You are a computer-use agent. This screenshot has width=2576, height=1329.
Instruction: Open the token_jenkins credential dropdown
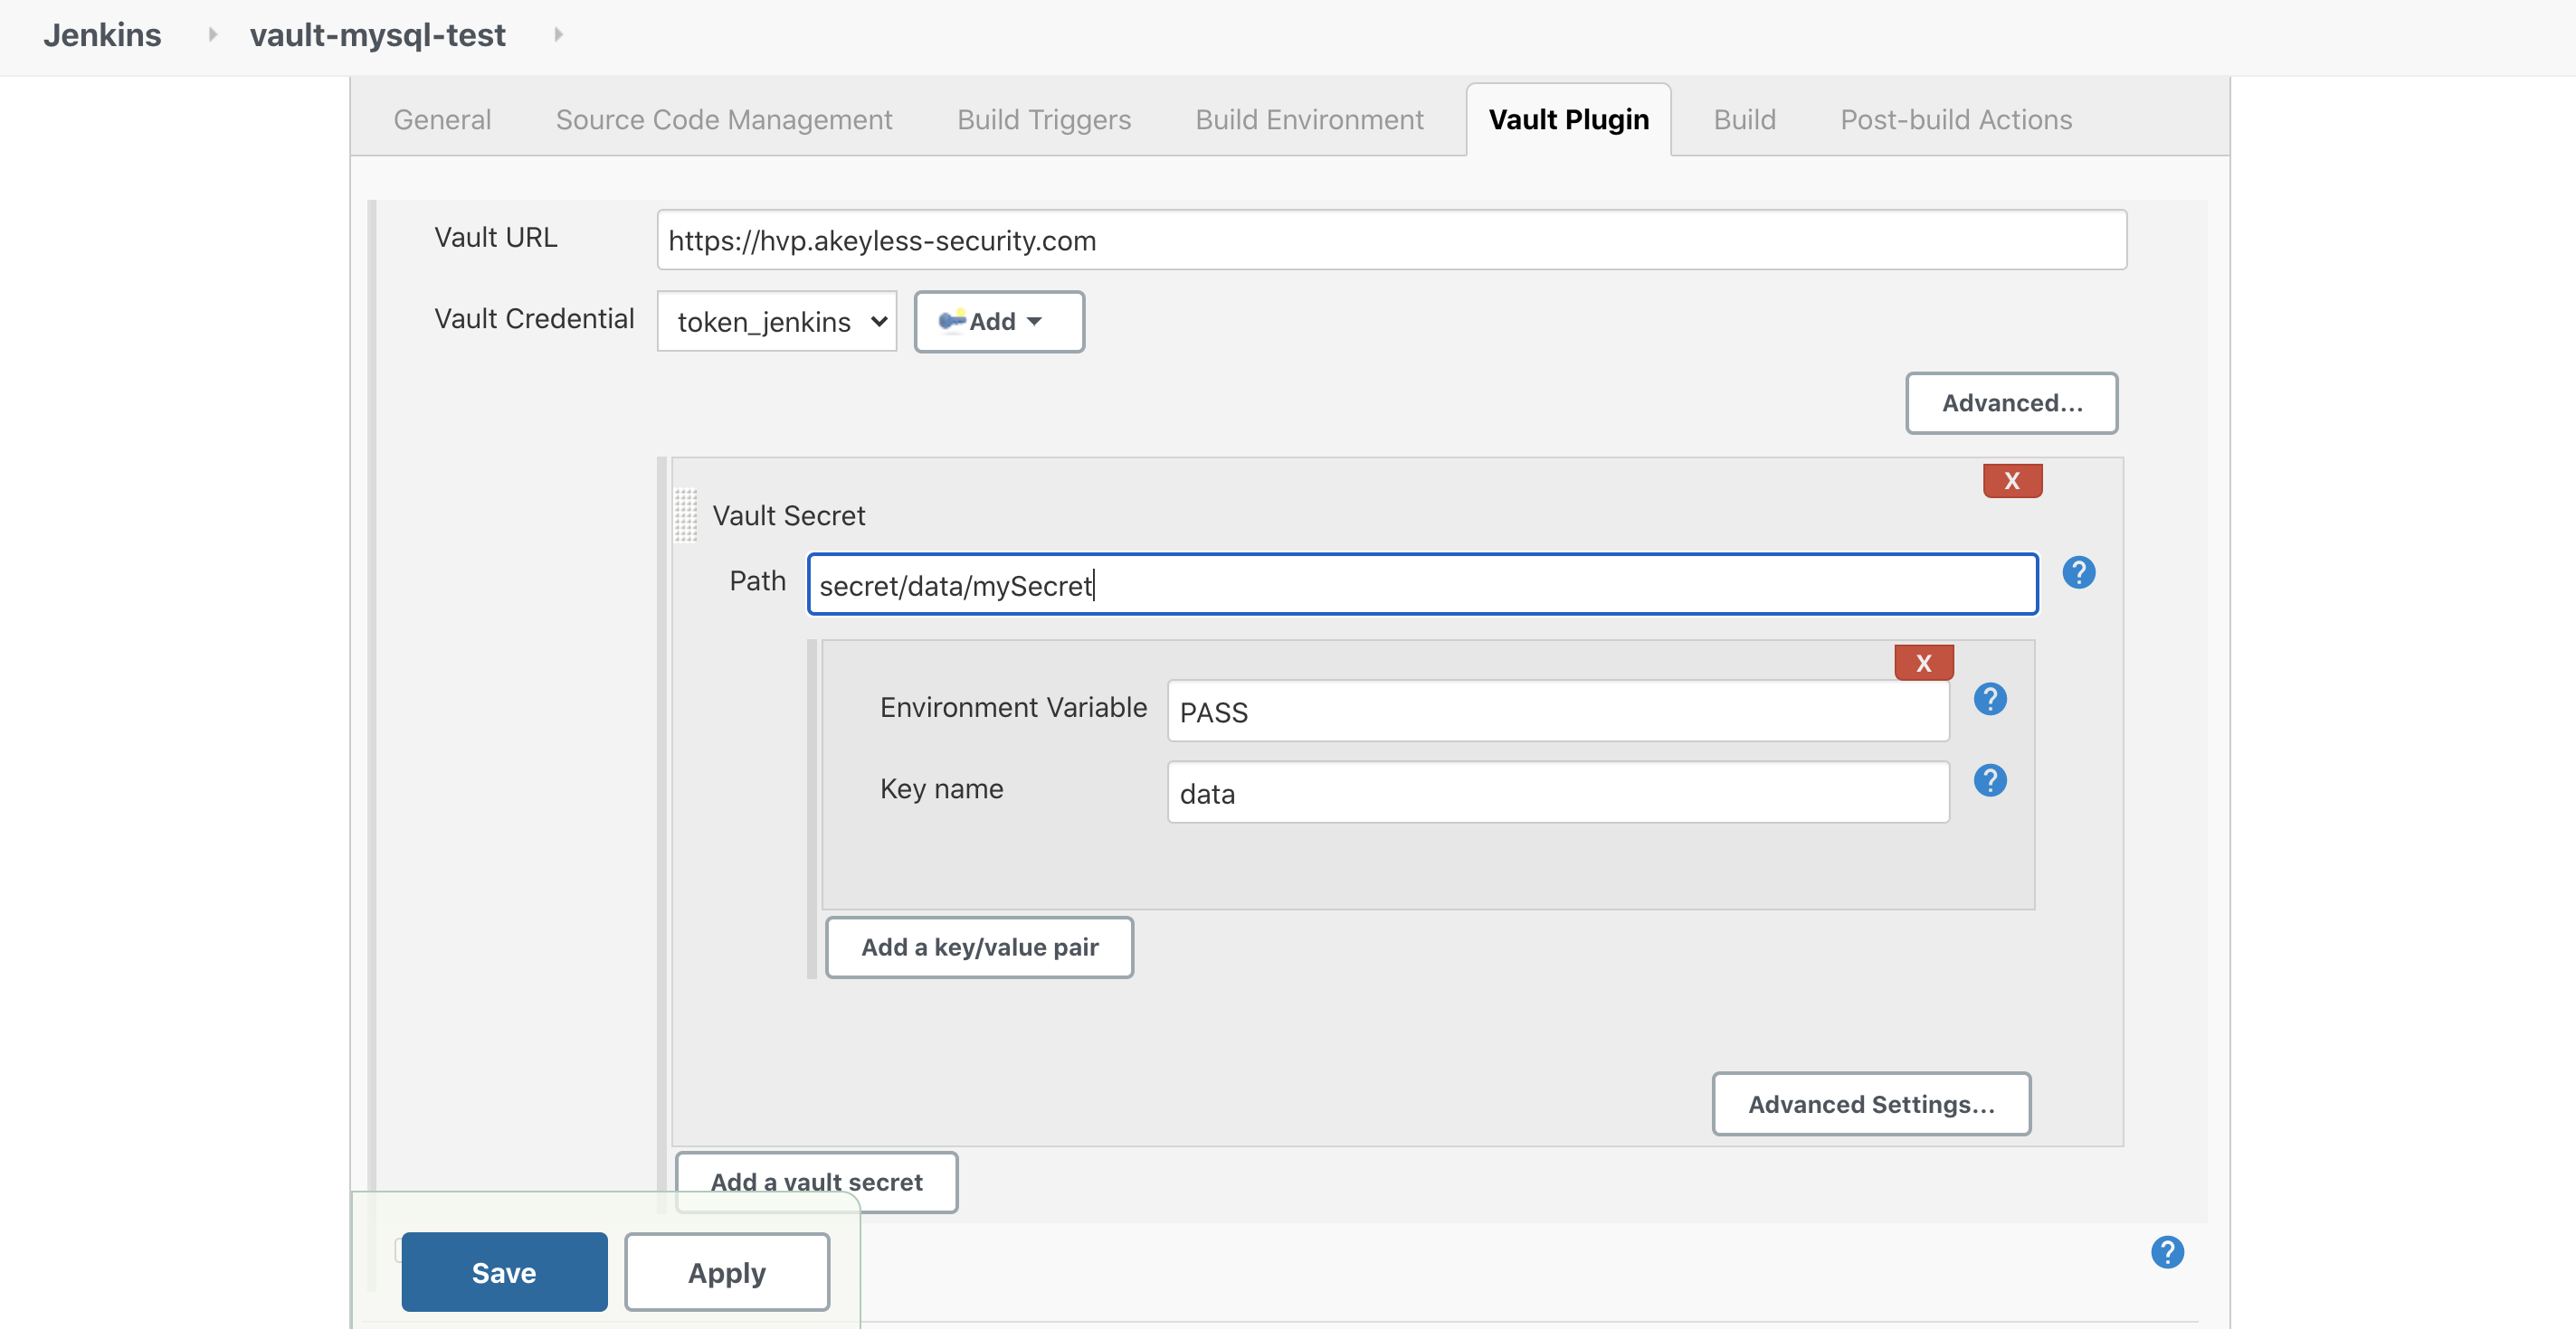coord(776,322)
